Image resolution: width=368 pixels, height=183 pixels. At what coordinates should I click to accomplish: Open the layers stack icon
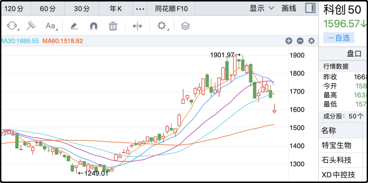pyautogui.click(x=185, y=26)
